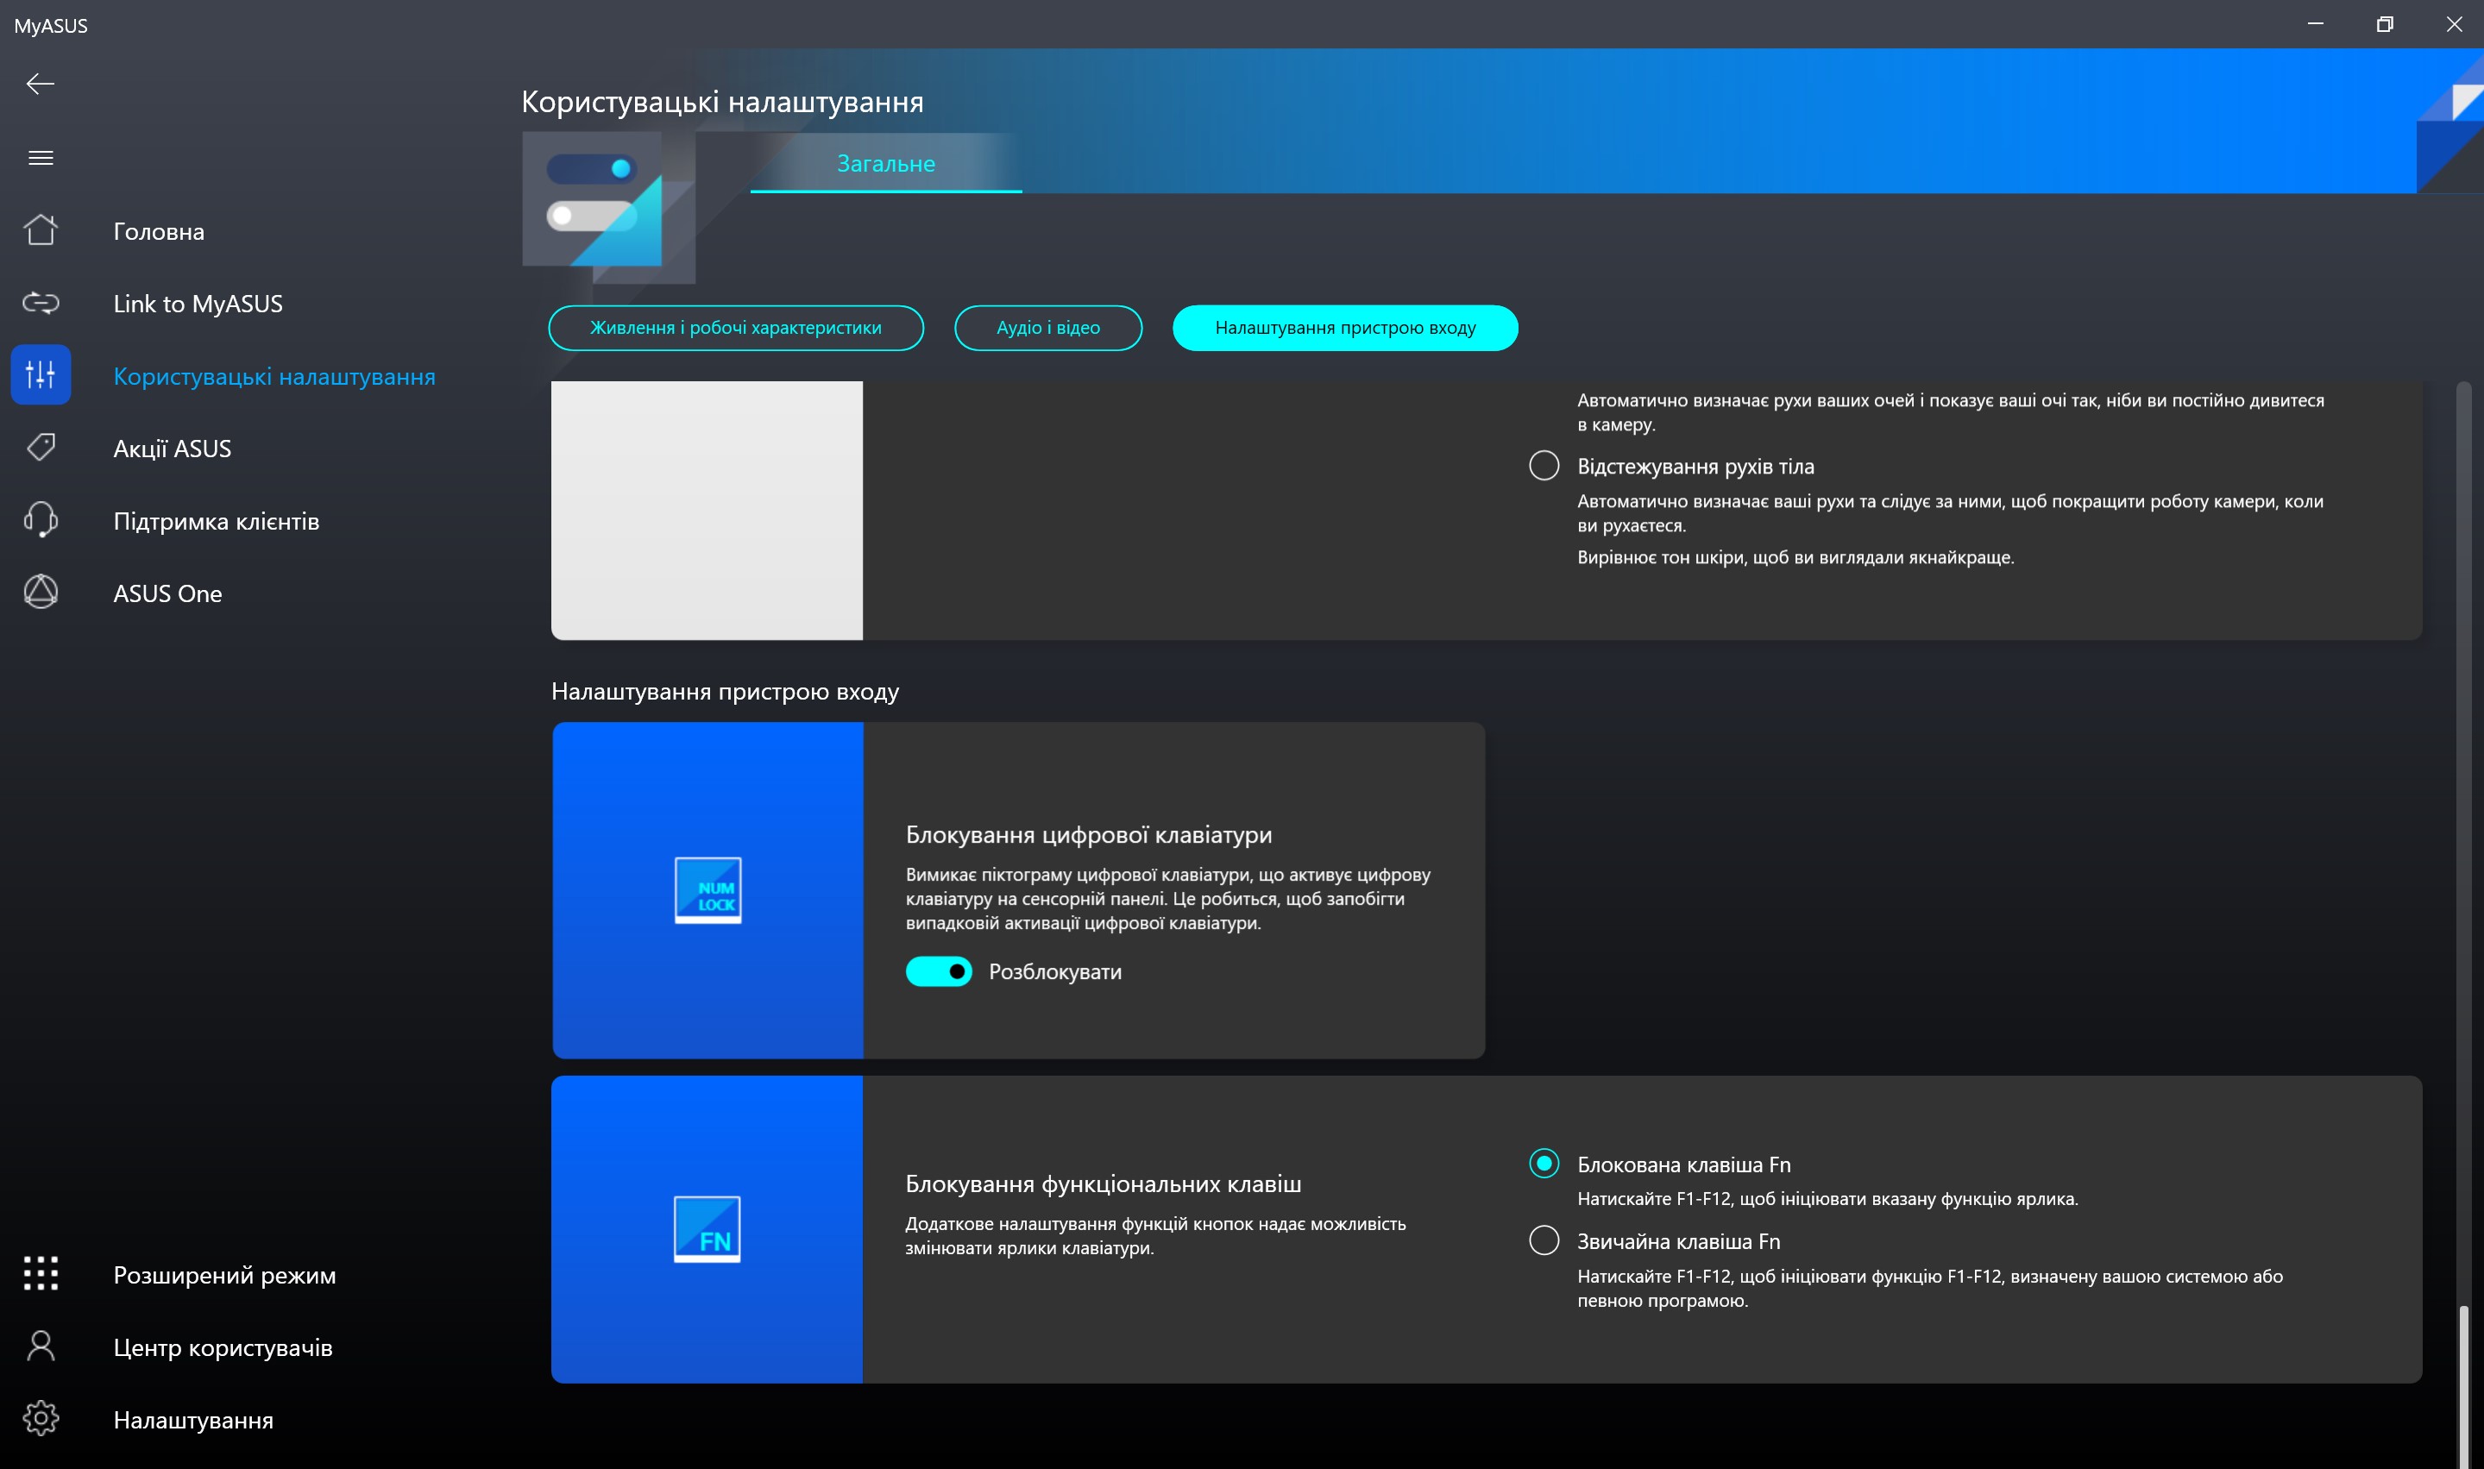Select Відстежування рухів тіла radio option
2484x1469 pixels.
(1544, 465)
